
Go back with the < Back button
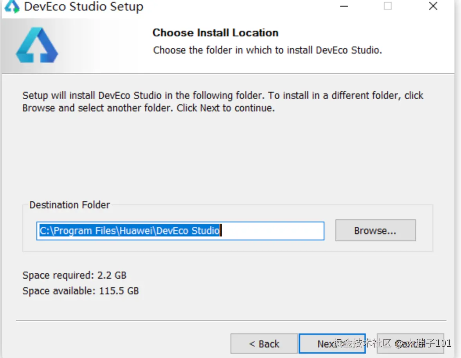264,344
